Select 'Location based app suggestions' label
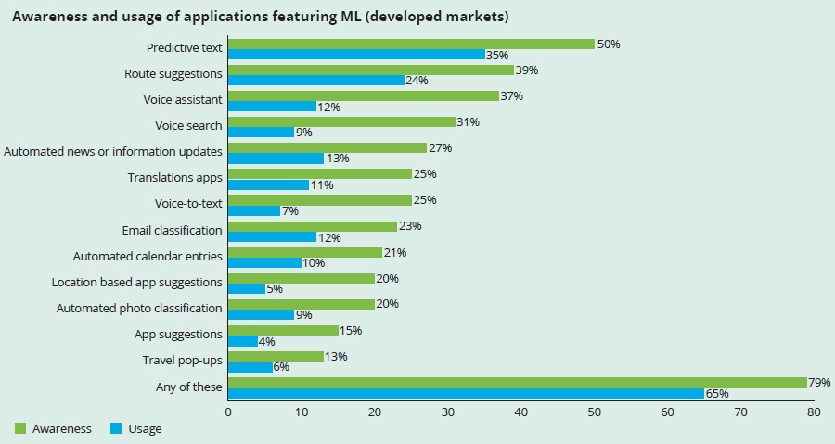This screenshot has width=835, height=444. click(137, 283)
